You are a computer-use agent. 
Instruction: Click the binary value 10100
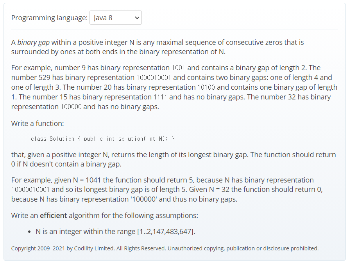(206, 87)
